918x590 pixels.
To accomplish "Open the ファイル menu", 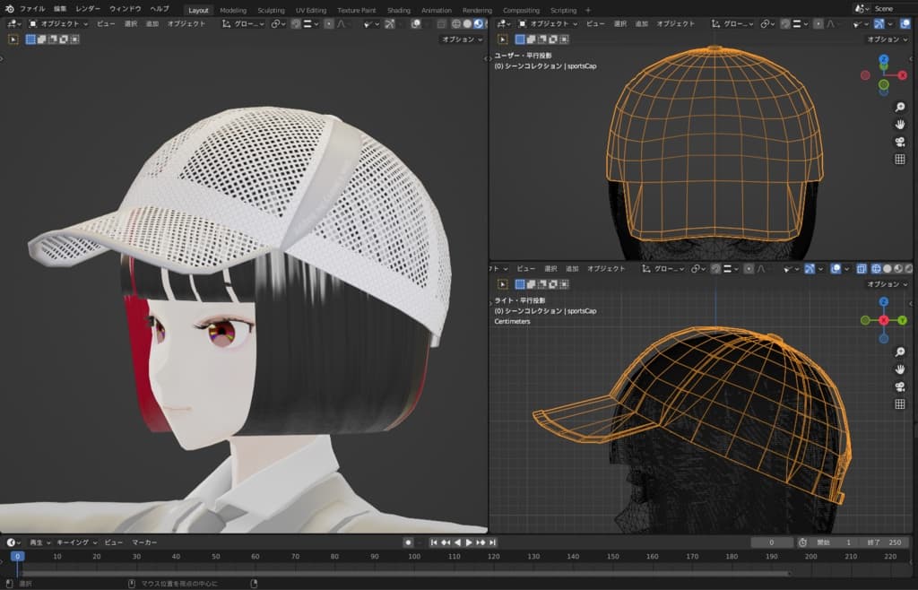I will [32, 9].
